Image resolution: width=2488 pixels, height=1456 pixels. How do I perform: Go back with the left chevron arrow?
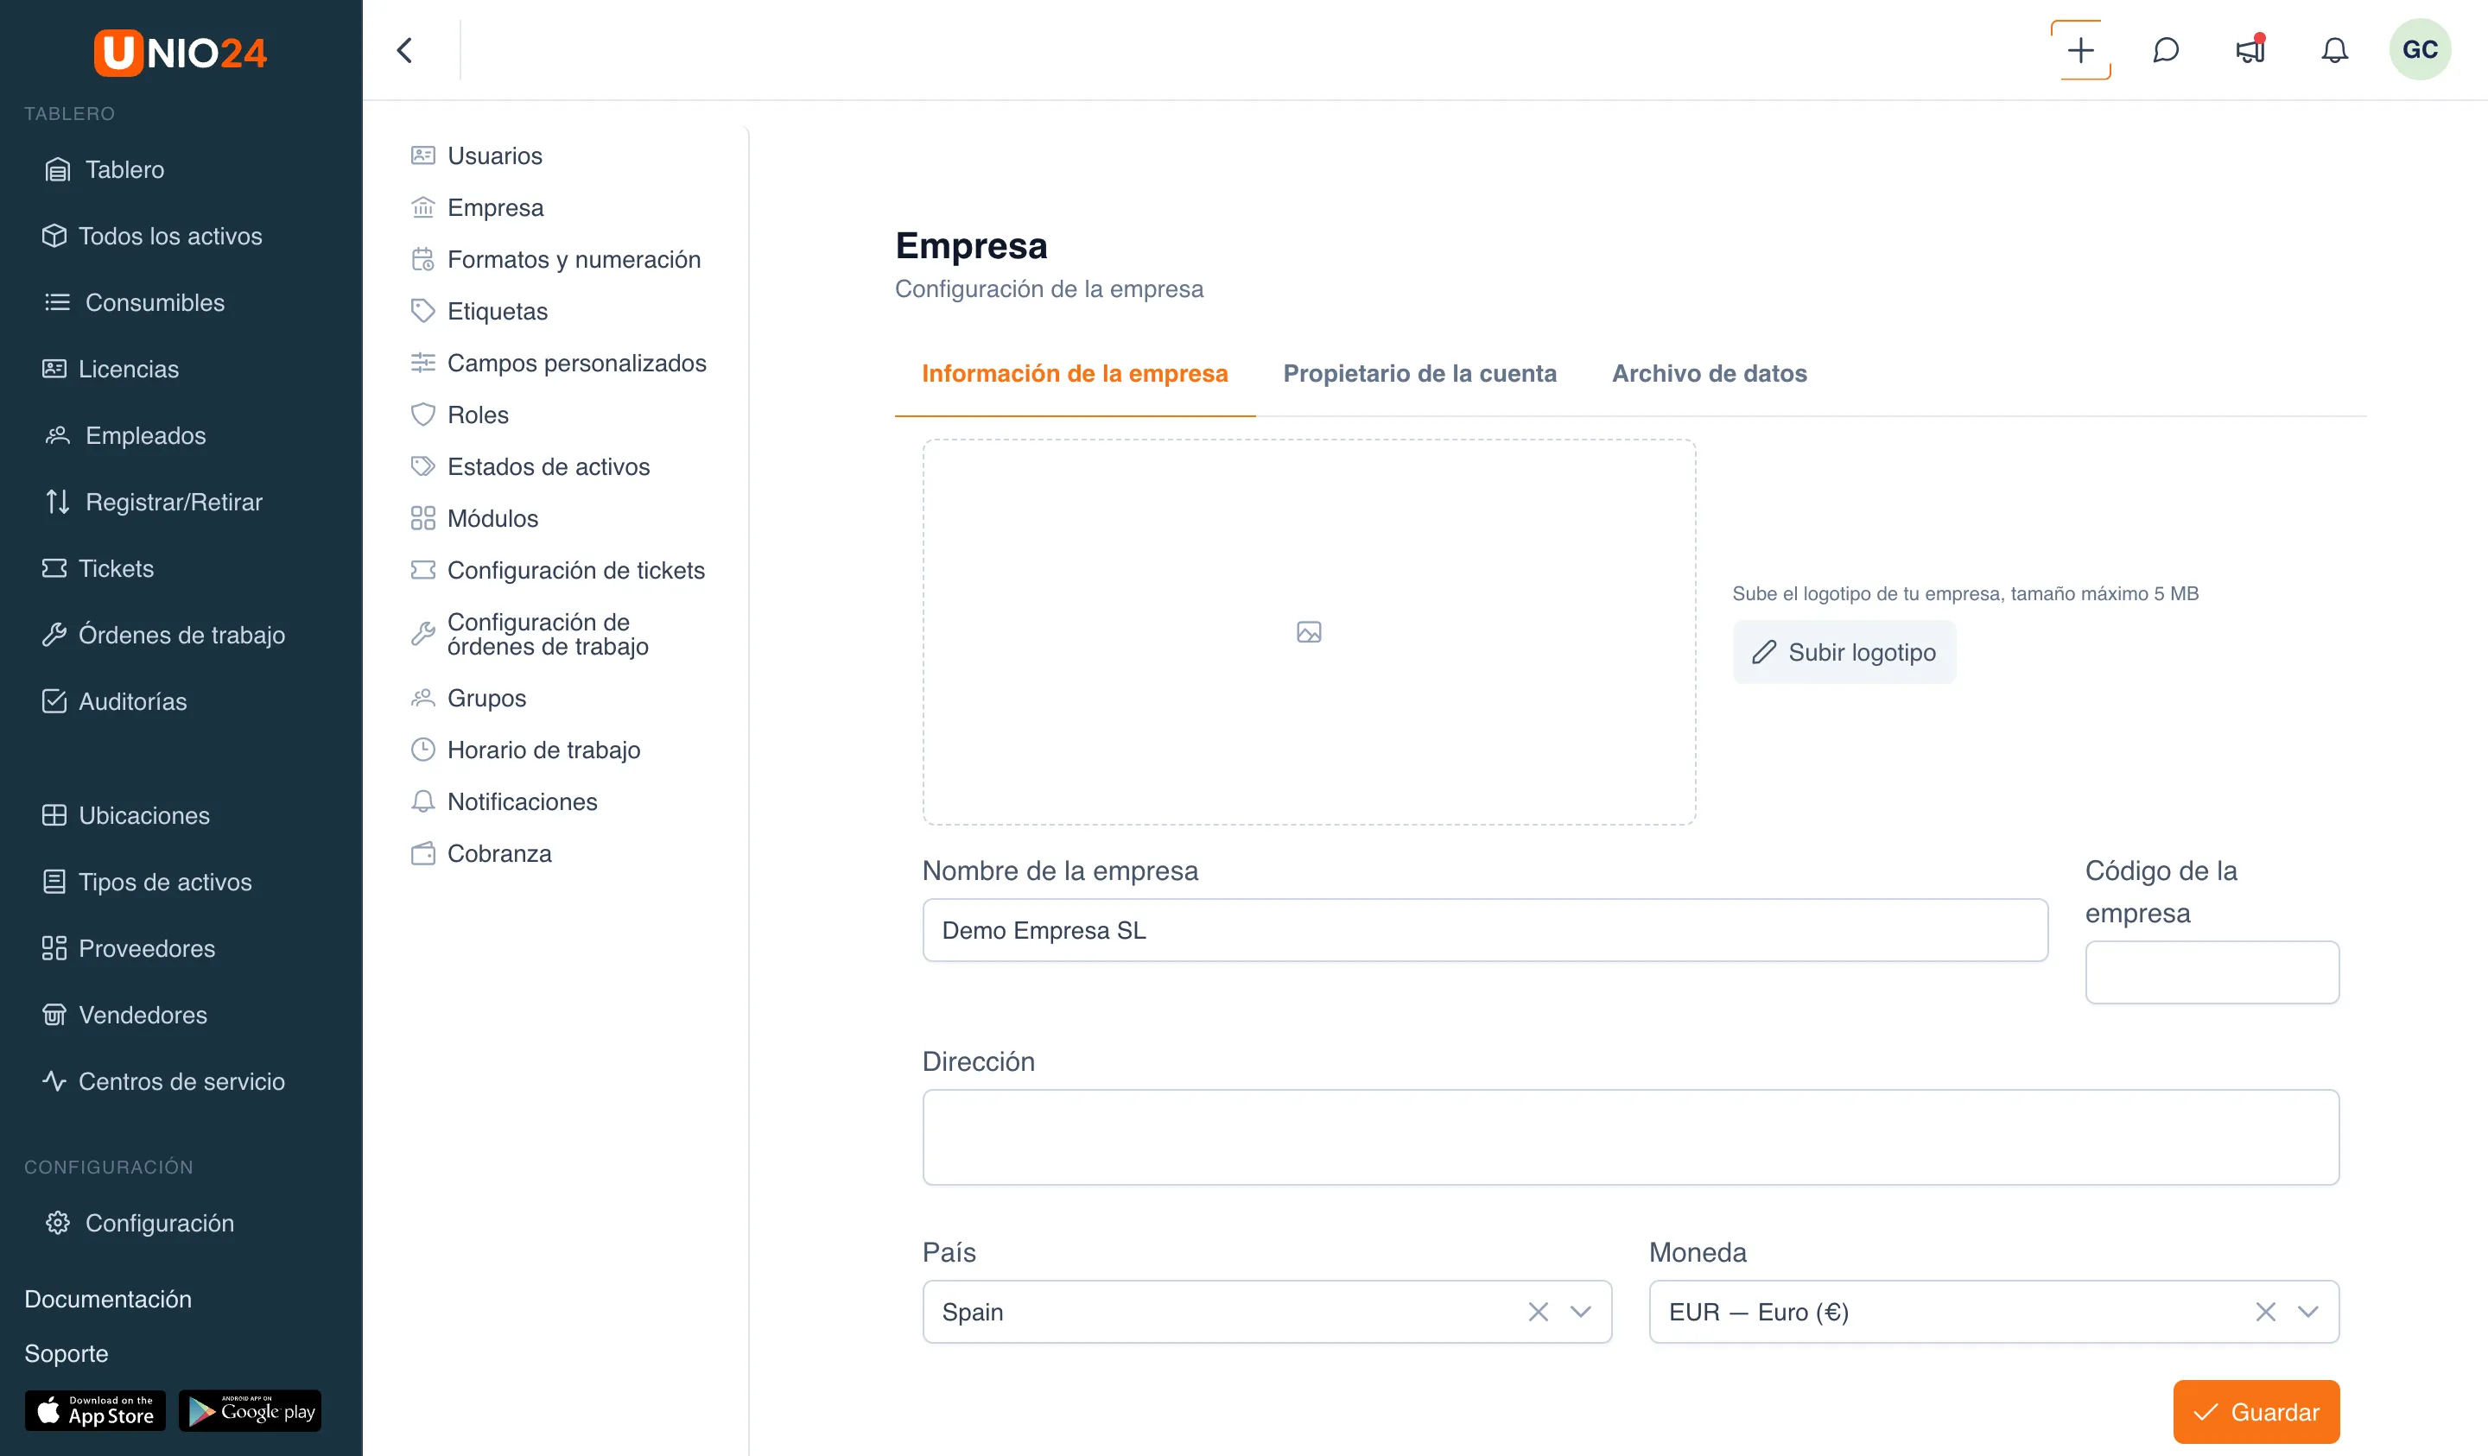[x=405, y=49]
